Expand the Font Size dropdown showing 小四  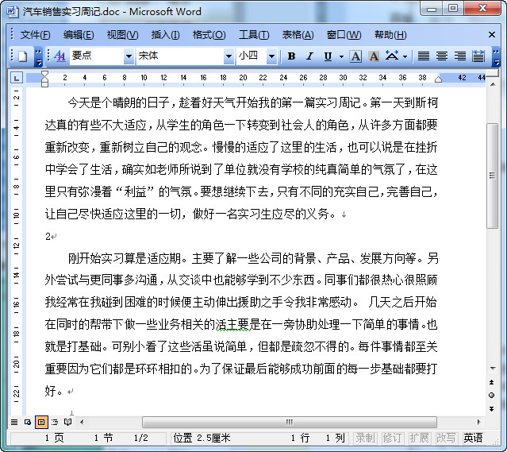(271, 56)
